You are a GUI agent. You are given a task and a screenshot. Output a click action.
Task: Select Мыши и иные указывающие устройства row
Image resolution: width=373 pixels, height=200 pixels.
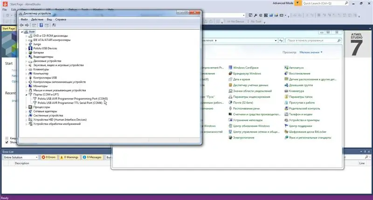60,90
